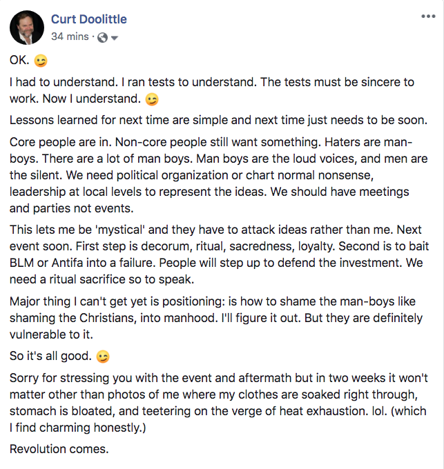Click the wink emoji after 'Now I understand.'
Image resolution: width=444 pixels, height=469 pixels.
tap(153, 100)
